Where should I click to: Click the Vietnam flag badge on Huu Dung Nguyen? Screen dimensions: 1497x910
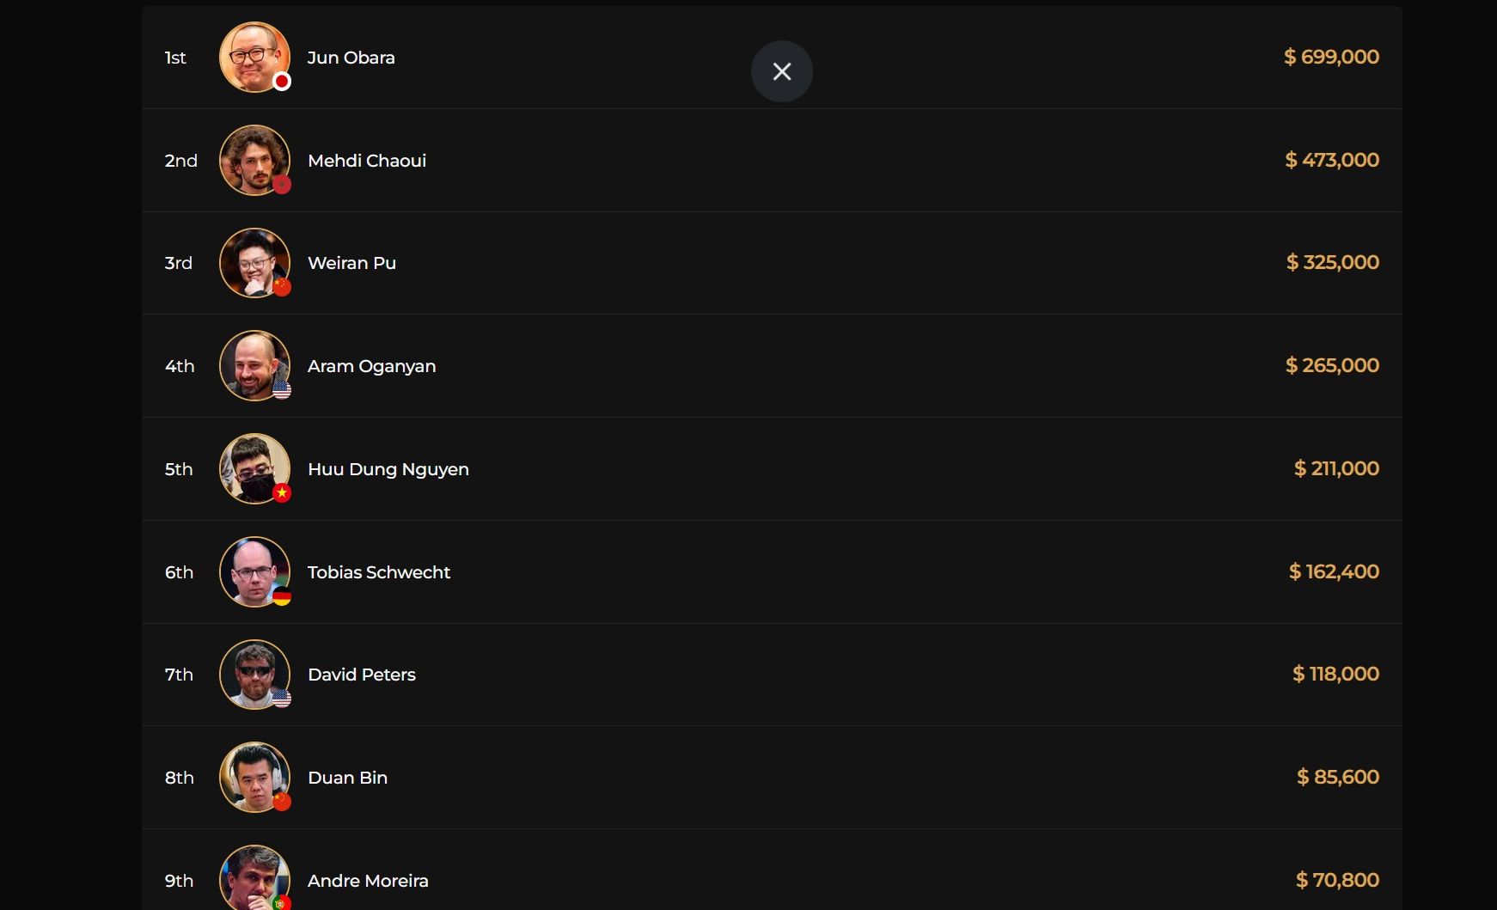282,492
